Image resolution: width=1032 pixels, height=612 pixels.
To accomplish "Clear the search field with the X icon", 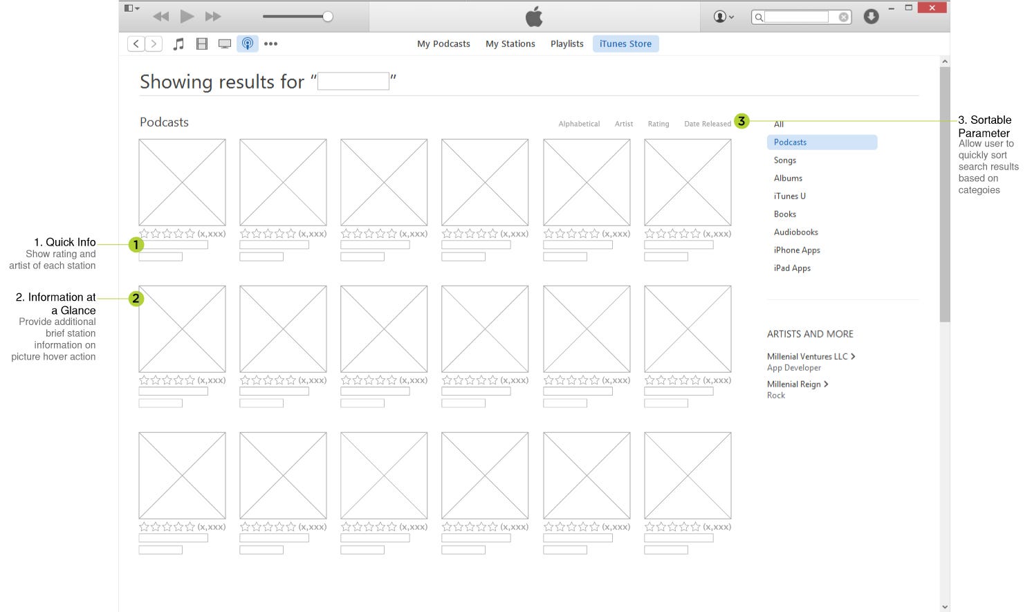I will pos(844,17).
